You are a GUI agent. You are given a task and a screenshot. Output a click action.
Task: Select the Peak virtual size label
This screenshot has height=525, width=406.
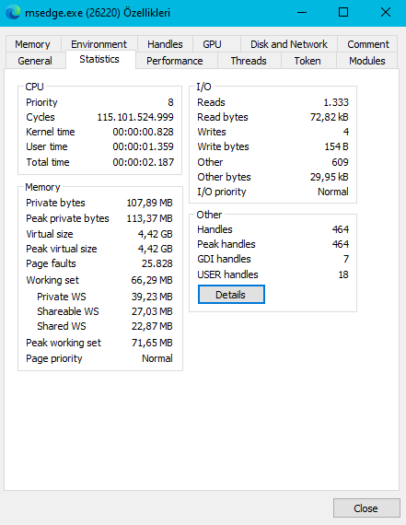[x=62, y=249]
